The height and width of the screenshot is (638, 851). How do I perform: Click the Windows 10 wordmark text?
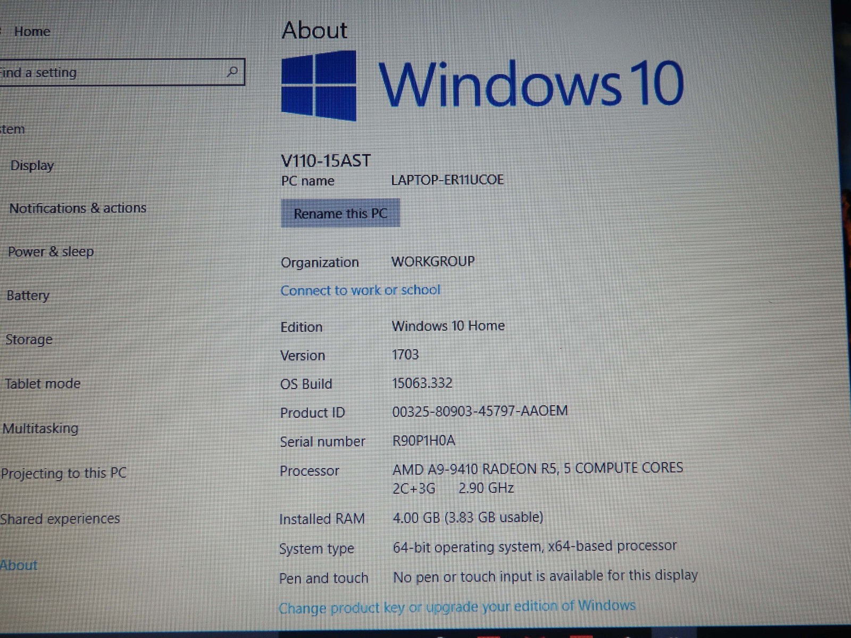[x=531, y=83]
